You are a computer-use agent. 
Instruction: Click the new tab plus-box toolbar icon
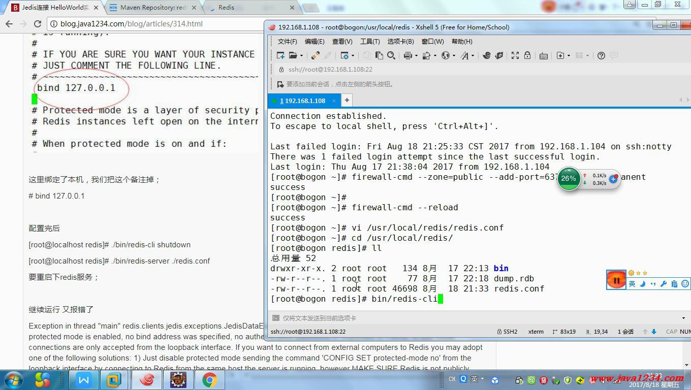(x=560, y=55)
